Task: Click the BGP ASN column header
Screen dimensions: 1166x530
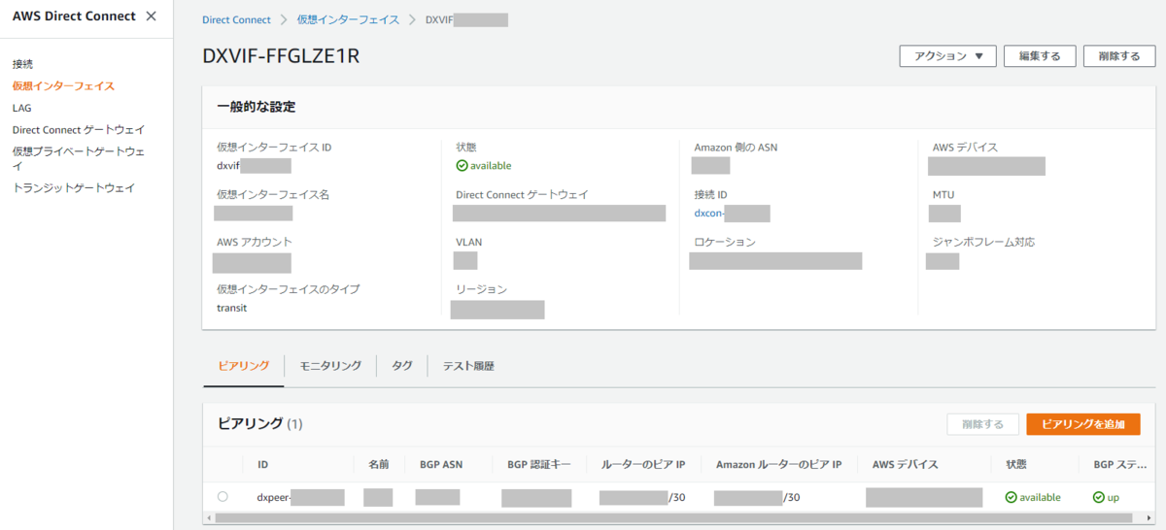Action: (x=441, y=465)
